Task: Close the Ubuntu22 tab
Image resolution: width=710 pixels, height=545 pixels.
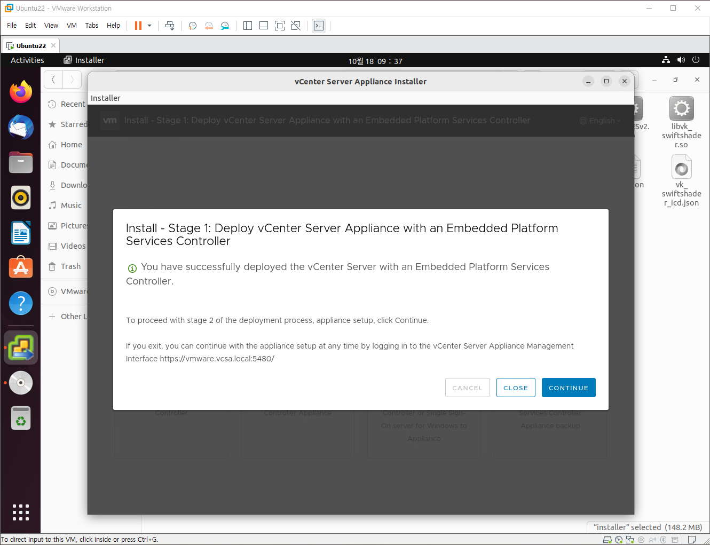Action: coord(53,45)
